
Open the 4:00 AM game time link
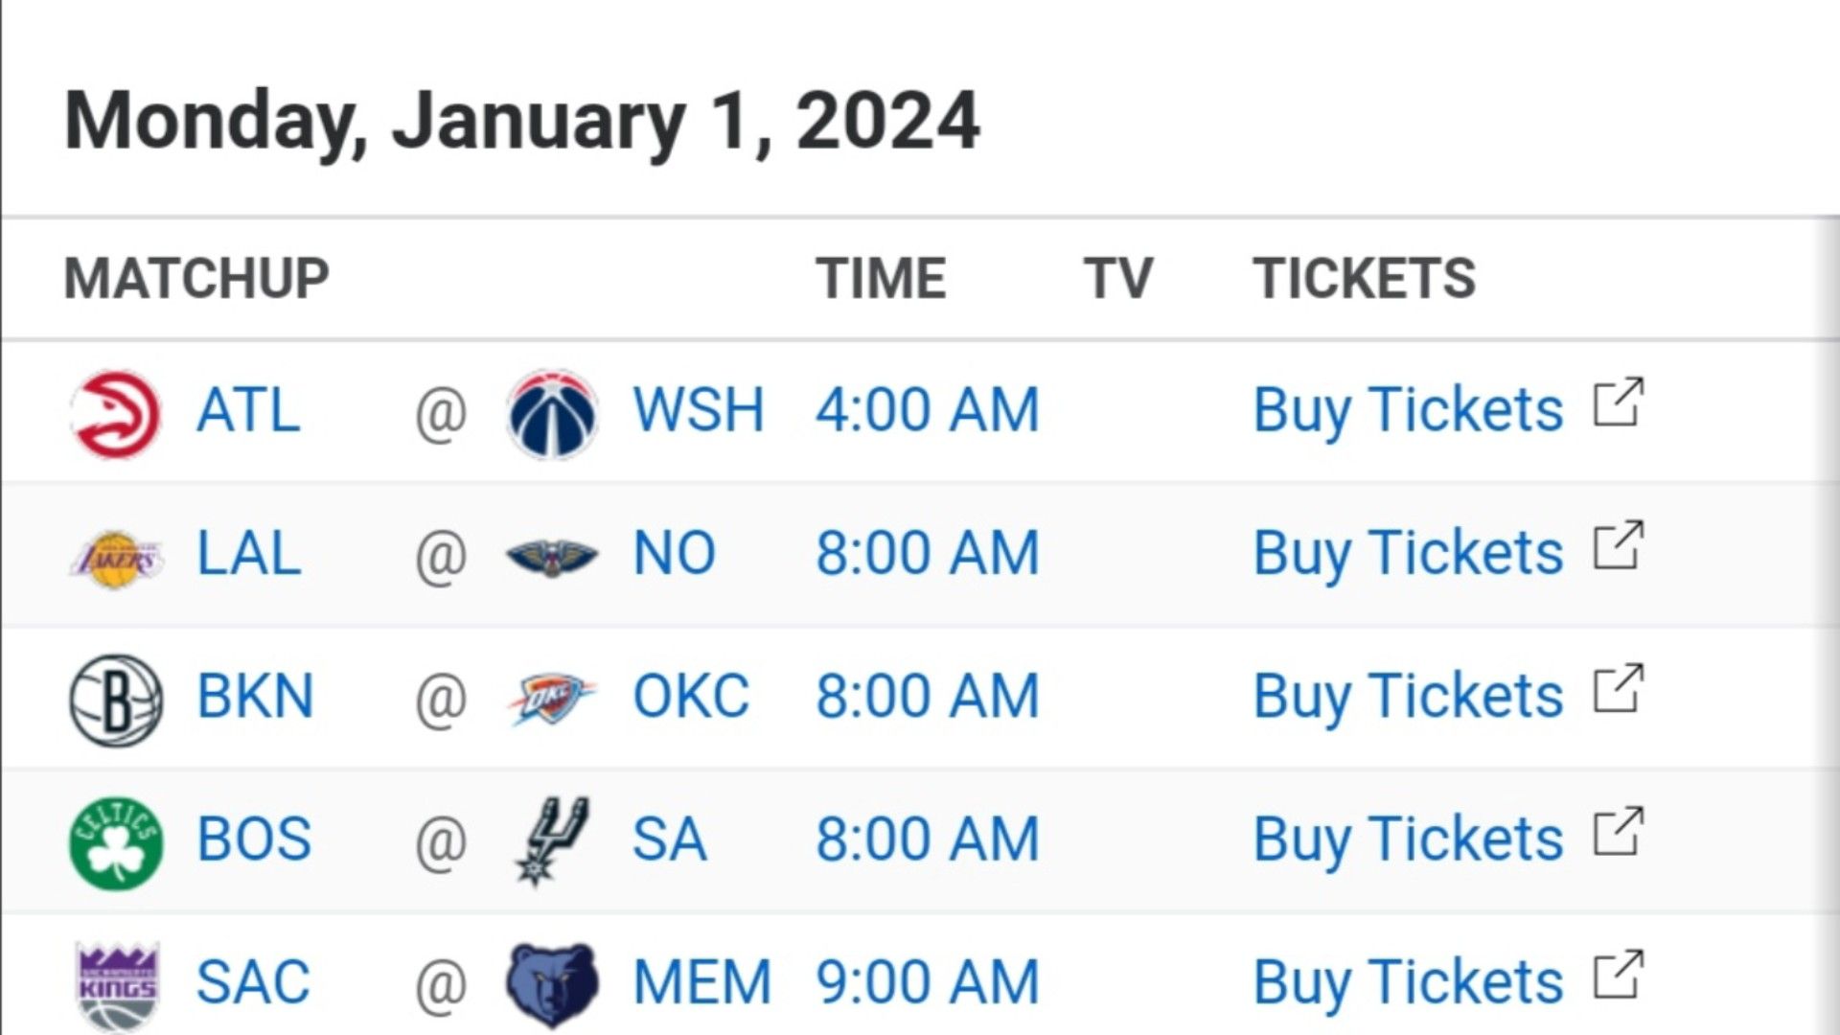coord(927,410)
